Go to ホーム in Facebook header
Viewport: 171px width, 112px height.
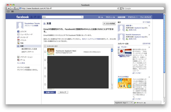pos(100,17)
